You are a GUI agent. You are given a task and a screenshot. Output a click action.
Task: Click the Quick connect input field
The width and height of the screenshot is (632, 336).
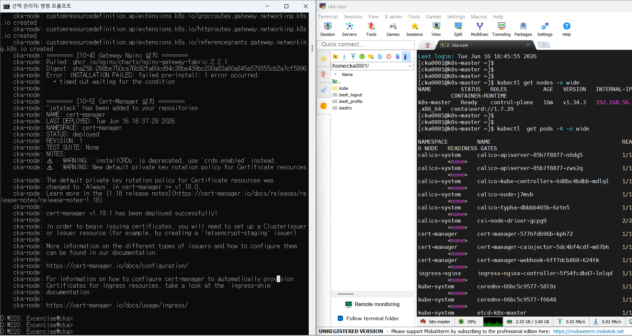[x=366, y=44]
